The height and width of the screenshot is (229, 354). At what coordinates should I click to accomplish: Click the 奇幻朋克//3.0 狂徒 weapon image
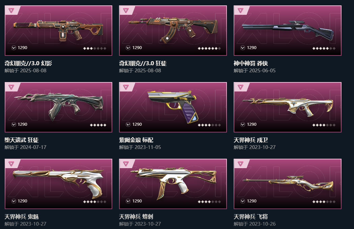pos(173,30)
